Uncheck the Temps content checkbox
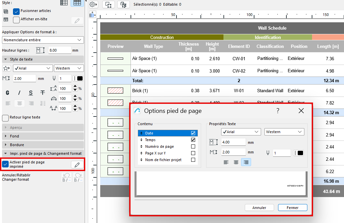 click(193, 140)
